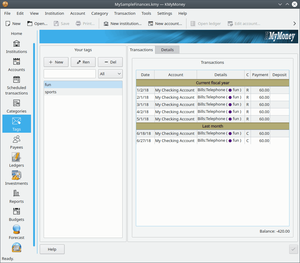Focus the tag search input field
Screen dimensions: 300x263
[70, 74]
